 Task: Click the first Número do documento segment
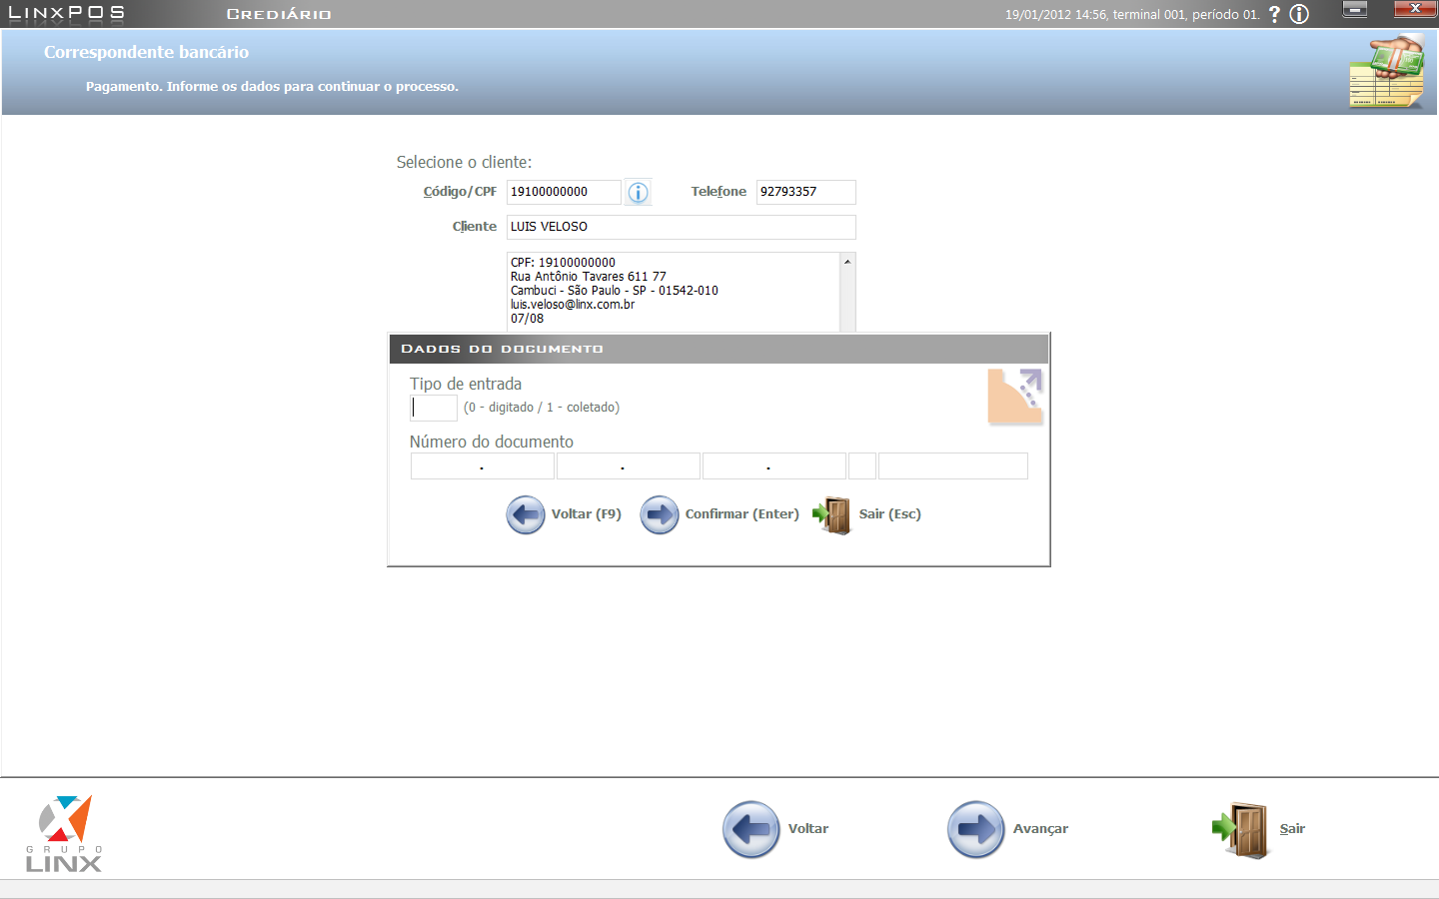[483, 466]
